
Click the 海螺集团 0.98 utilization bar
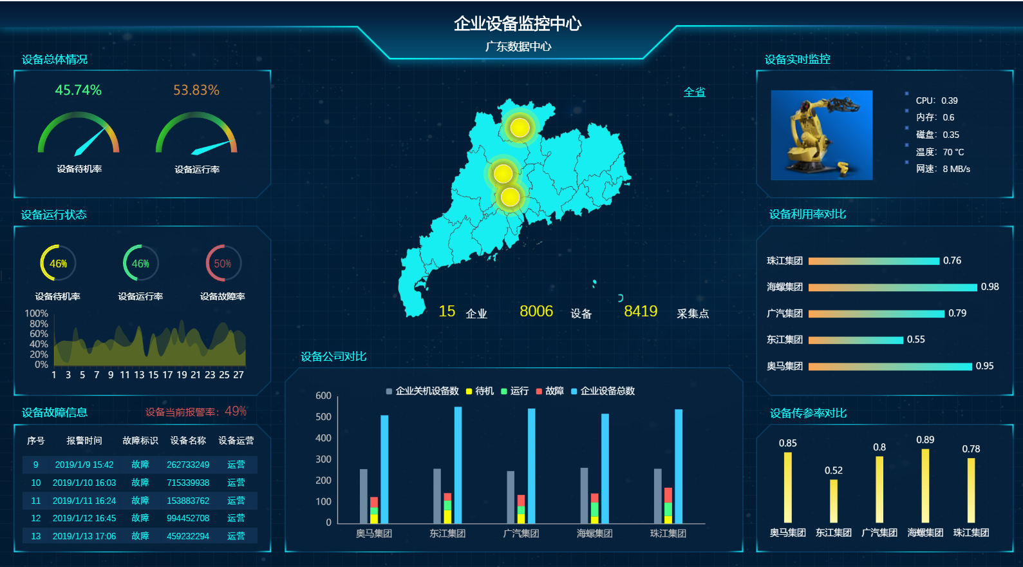pyautogui.click(x=892, y=287)
